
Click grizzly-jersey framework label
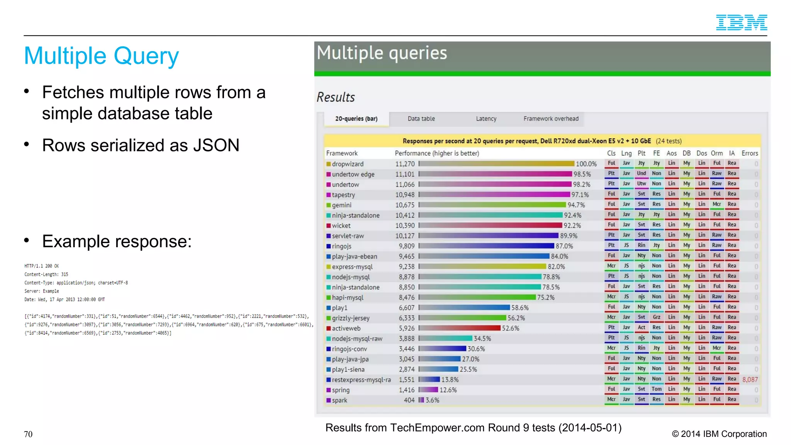[351, 318]
